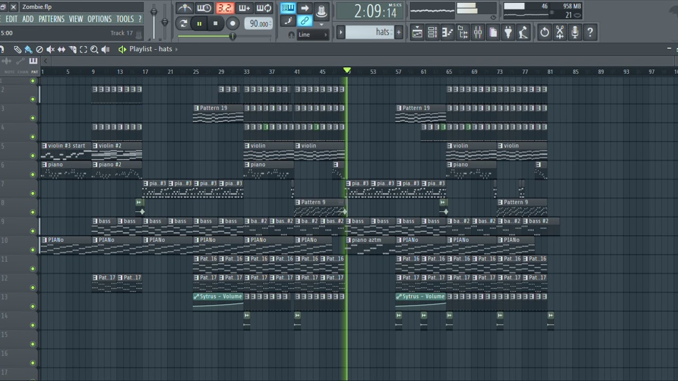Select the pencil draw tool
Viewport: 678px width, 381px height.
[17, 49]
